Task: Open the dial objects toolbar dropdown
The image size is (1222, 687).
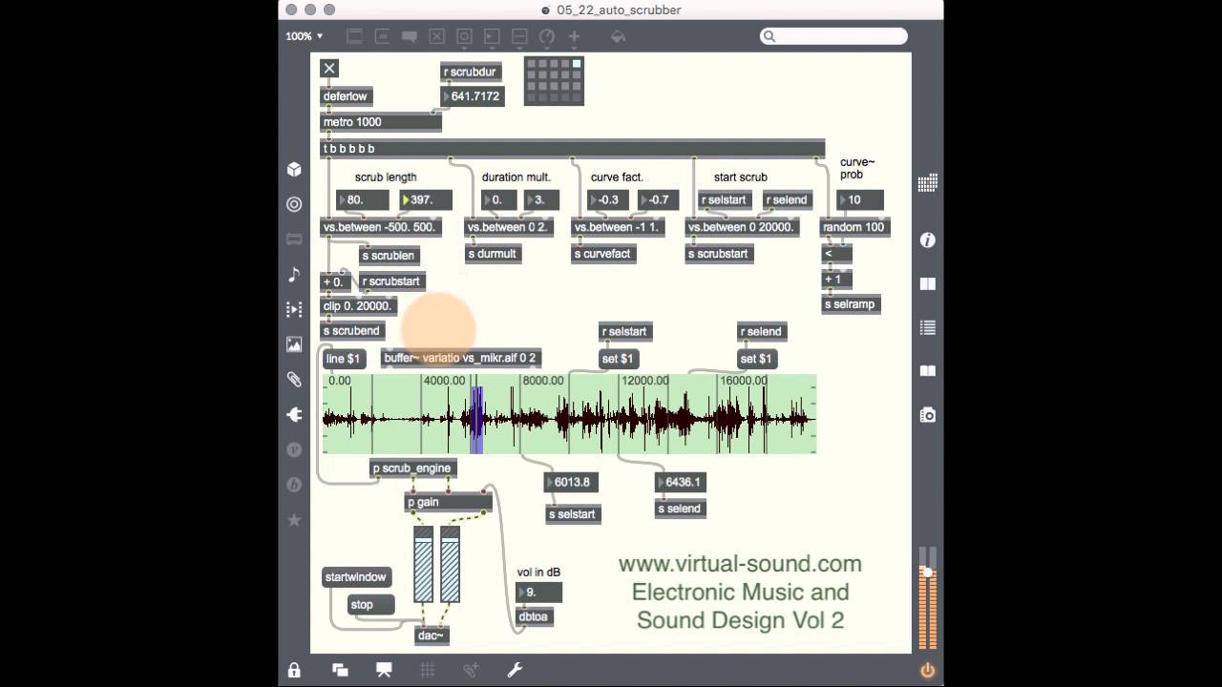Action: pyautogui.click(x=547, y=36)
